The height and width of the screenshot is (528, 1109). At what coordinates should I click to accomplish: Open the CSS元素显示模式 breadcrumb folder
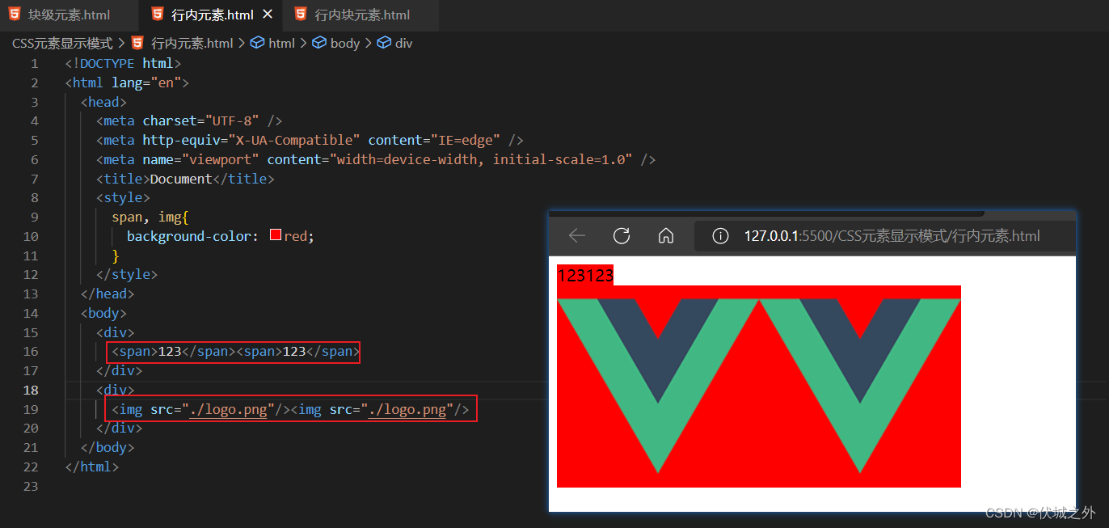click(62, 43)
